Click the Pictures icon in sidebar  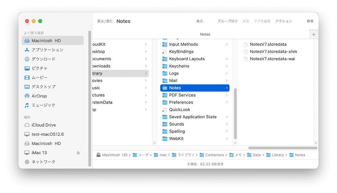[27, 68]
